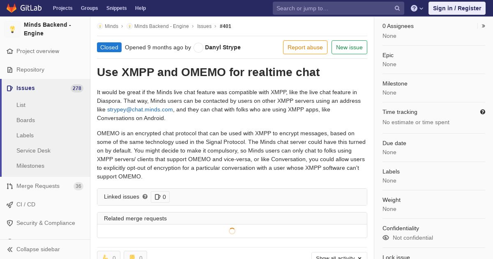Click the strypey@chat.minds.com email link
This screenshot has width=493, height=259.
click(140, 110)
